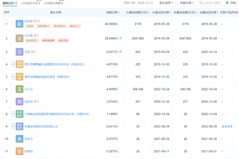Click the green 虹坤股权 logo in row 8

(20, 114)
